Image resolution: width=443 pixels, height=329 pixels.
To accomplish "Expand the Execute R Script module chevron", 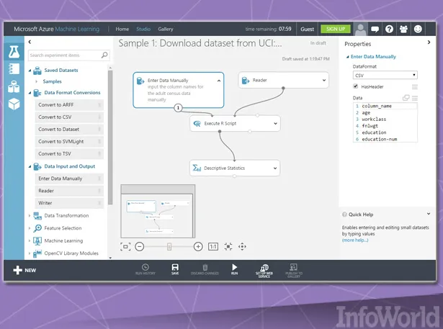I will (x=275, y=123).
